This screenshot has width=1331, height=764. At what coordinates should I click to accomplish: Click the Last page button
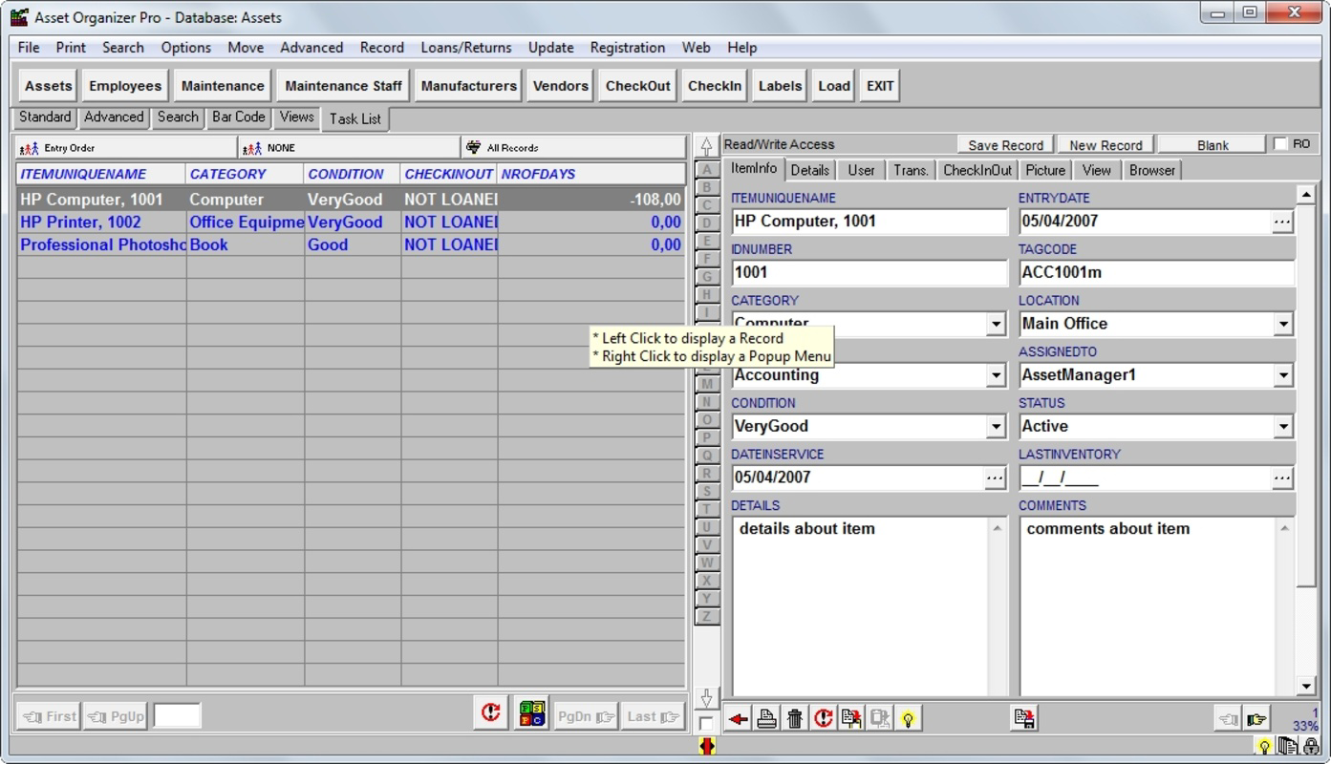[x=653, y=716]
